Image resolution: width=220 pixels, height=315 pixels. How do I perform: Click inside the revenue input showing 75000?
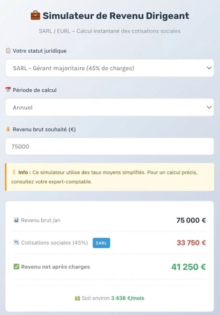pos(109,146)
